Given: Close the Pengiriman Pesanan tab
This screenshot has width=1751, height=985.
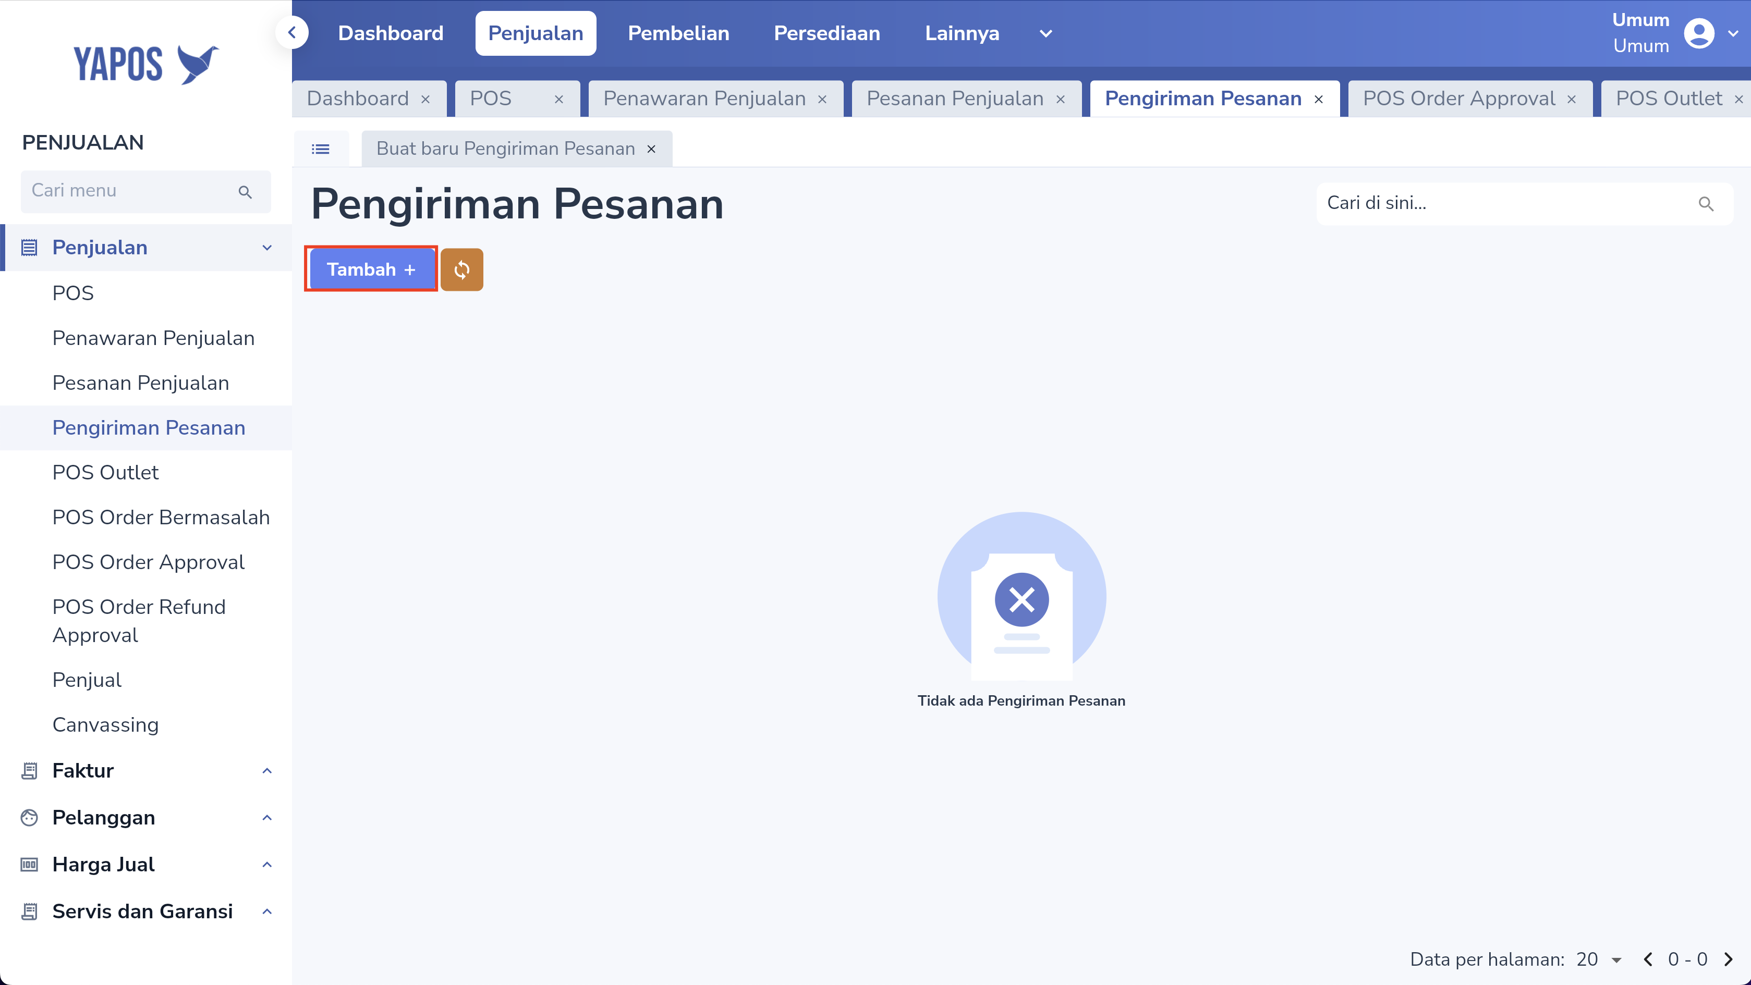Looking at the screenshot, I should [x=1318, y=99].
